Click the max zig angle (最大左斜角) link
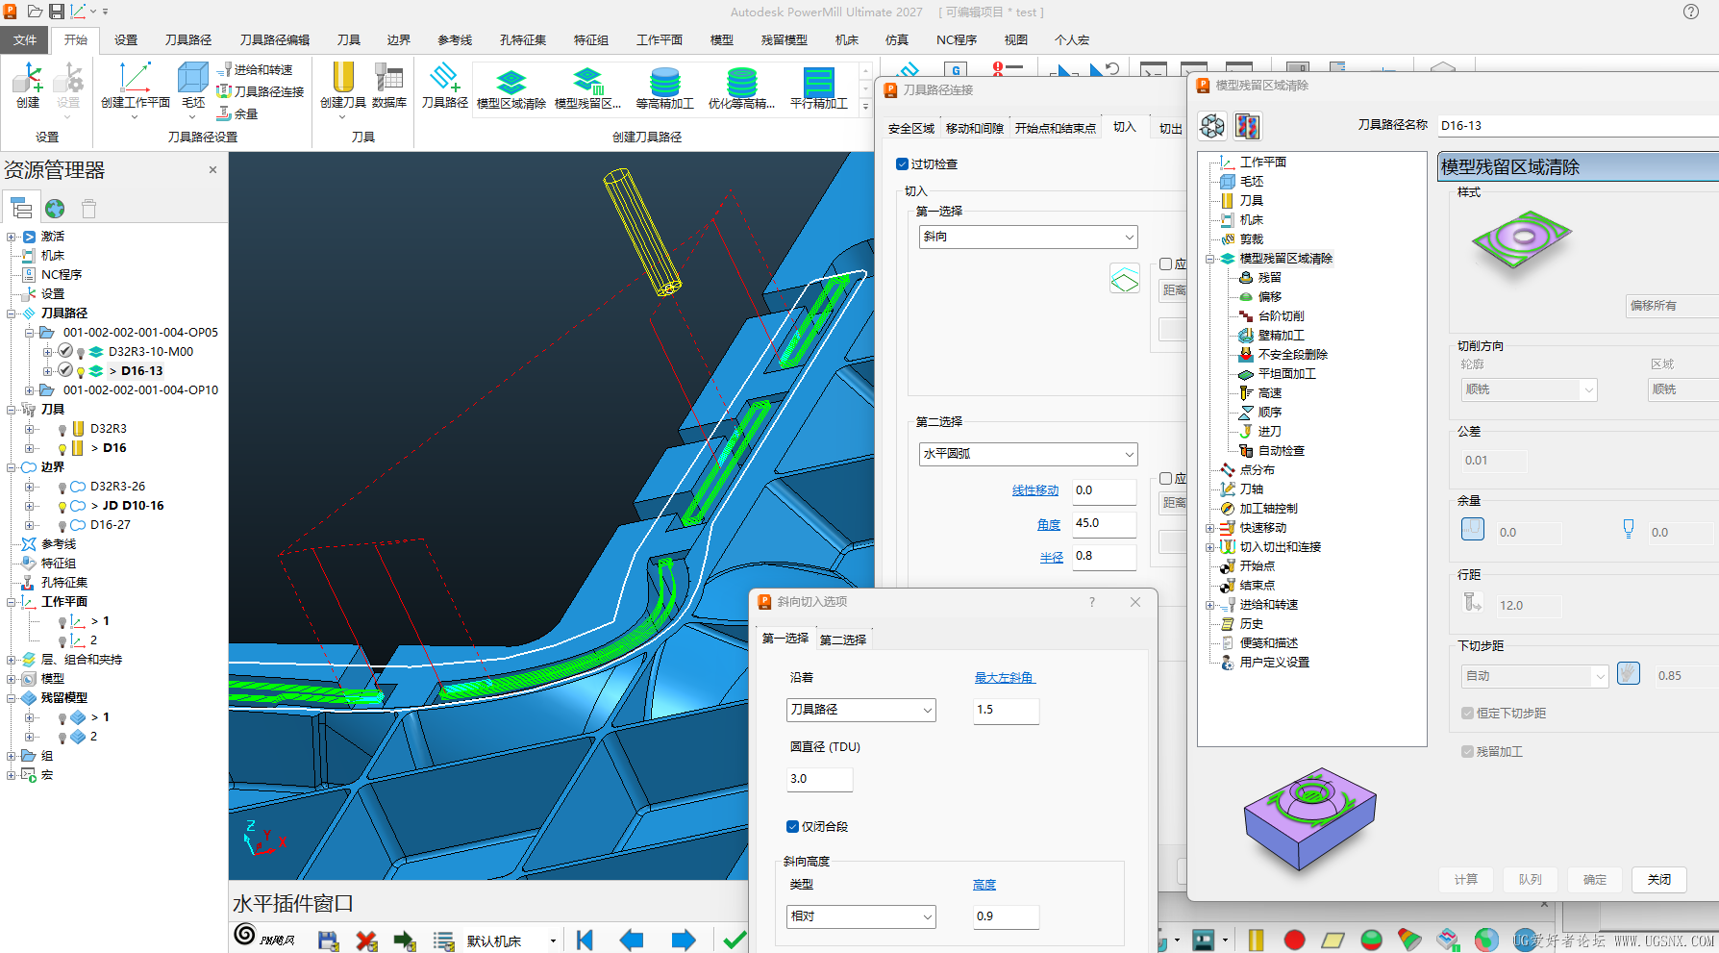 [1004, 678]
